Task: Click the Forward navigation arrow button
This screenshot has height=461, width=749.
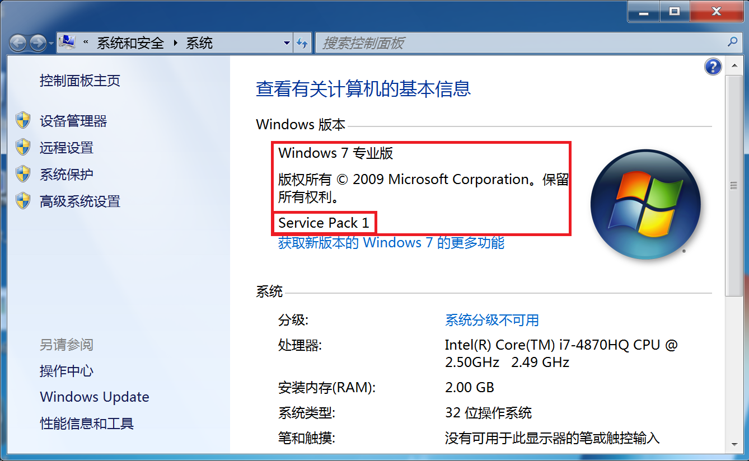Action: (38, 43)
